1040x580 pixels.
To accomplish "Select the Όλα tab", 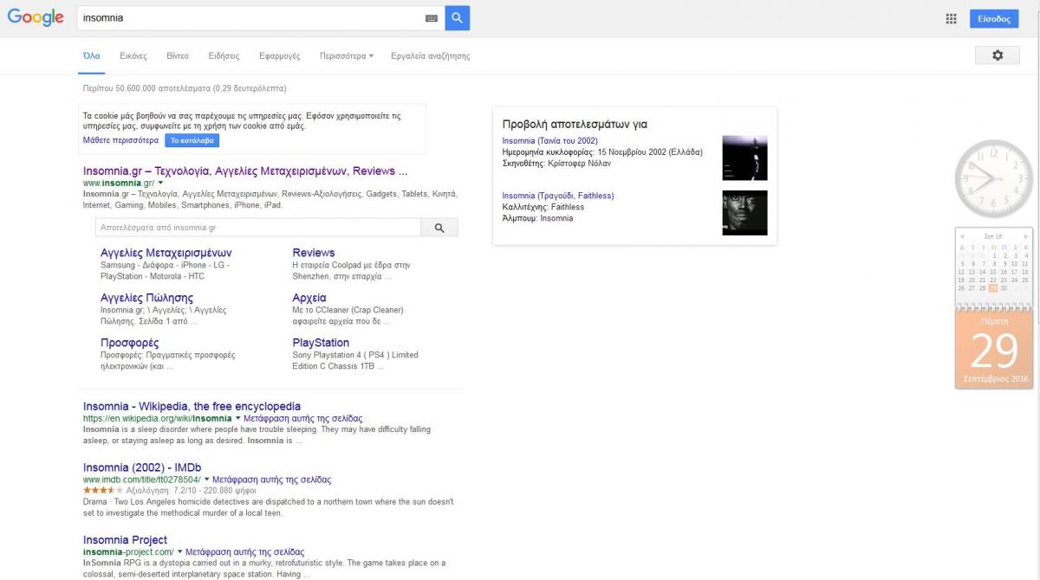I will (91, 56).
